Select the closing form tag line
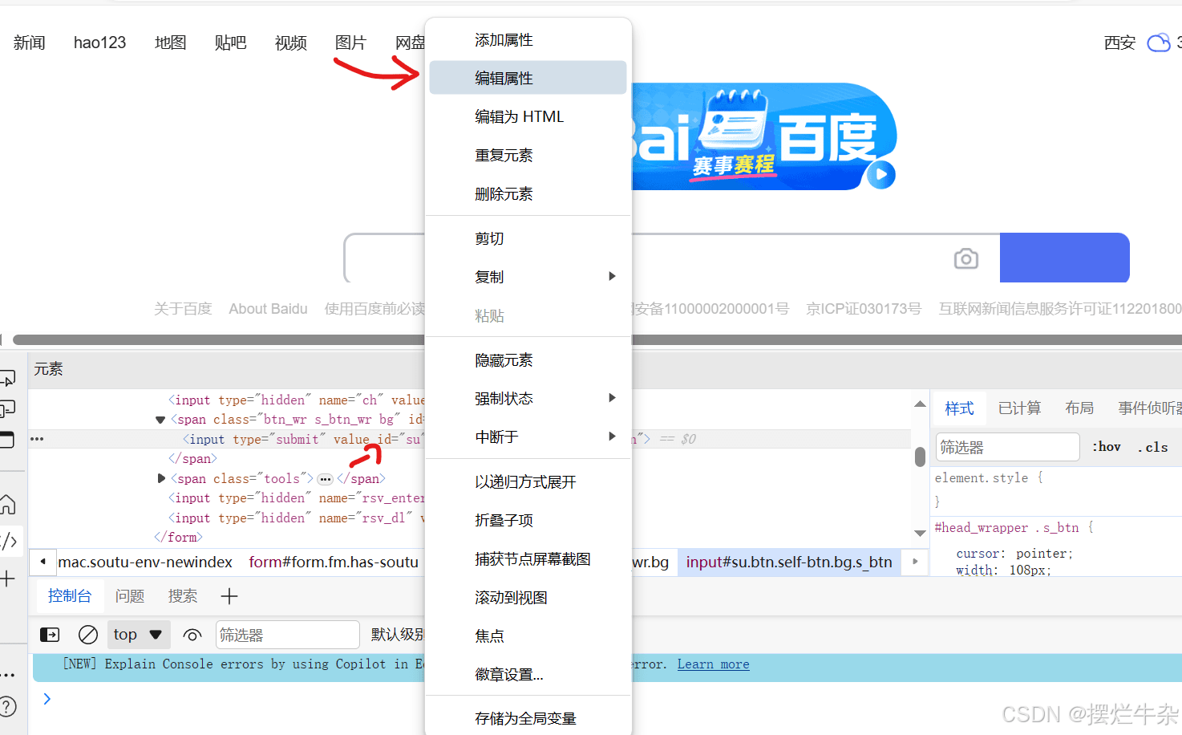Image resolution: width=1182 pixels, height=735 pixels. pyautogui.click(x=178, y=538)
